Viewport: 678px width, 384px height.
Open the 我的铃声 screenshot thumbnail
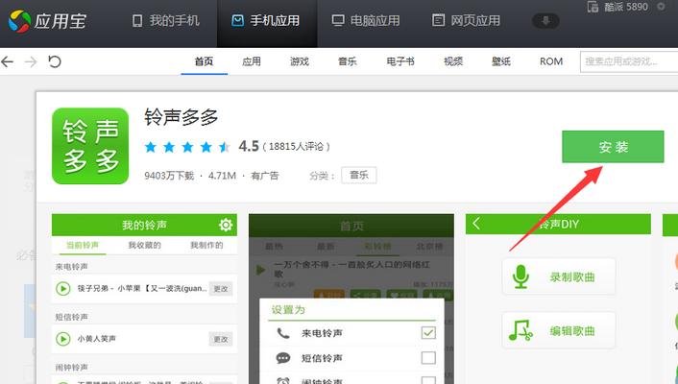pyautogui.click(x=144, y=299)
